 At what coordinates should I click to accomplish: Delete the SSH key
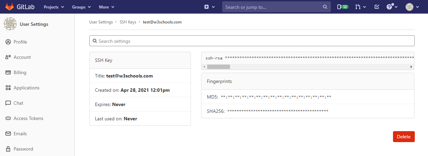click(404, 137)
